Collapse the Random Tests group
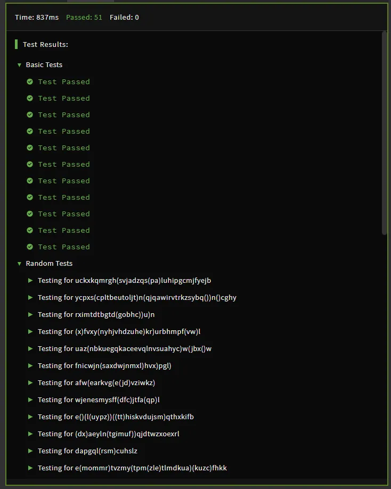 [x=19, y=264]
